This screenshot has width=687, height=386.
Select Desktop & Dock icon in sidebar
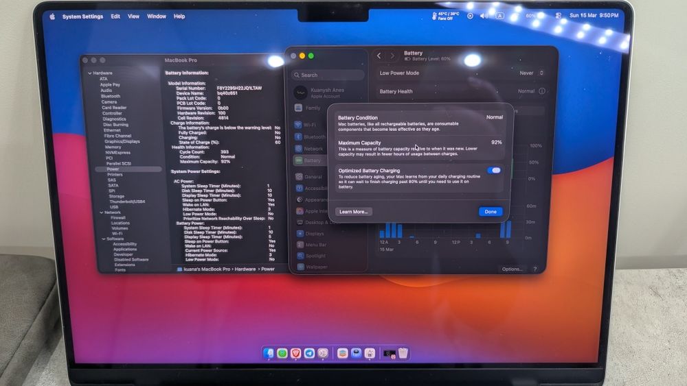pos(300,223)
